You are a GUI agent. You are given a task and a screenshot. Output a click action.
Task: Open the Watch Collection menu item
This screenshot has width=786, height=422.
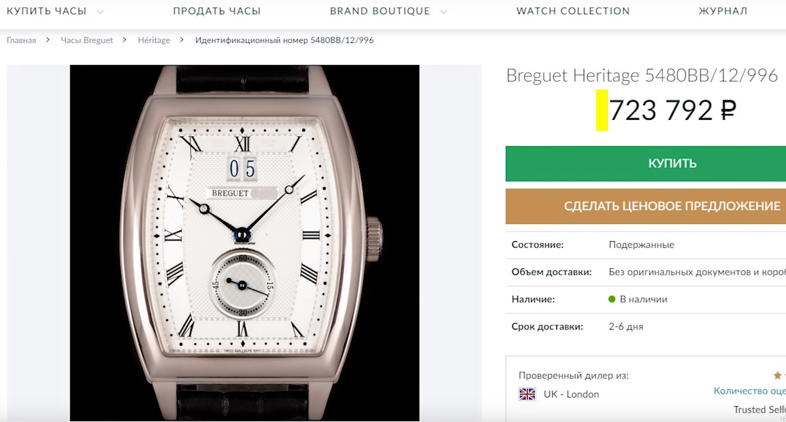[x=573, y=11]
